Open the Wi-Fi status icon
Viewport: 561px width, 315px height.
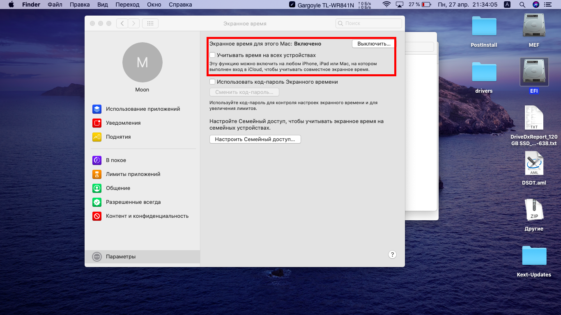[386, 5]
